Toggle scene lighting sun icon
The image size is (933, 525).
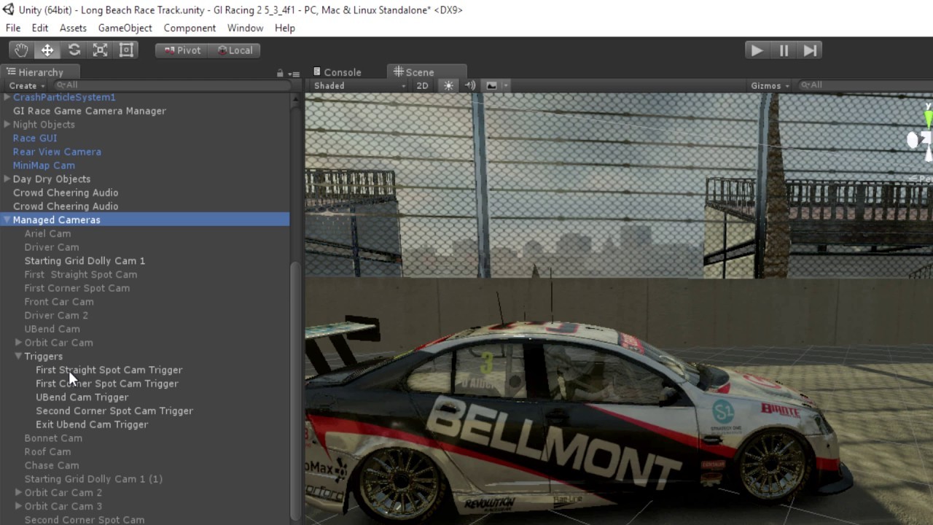[x=448, y=85]
